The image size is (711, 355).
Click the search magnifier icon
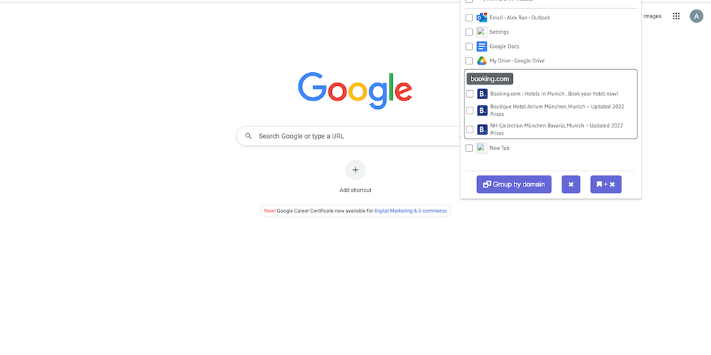click(249, 136)
